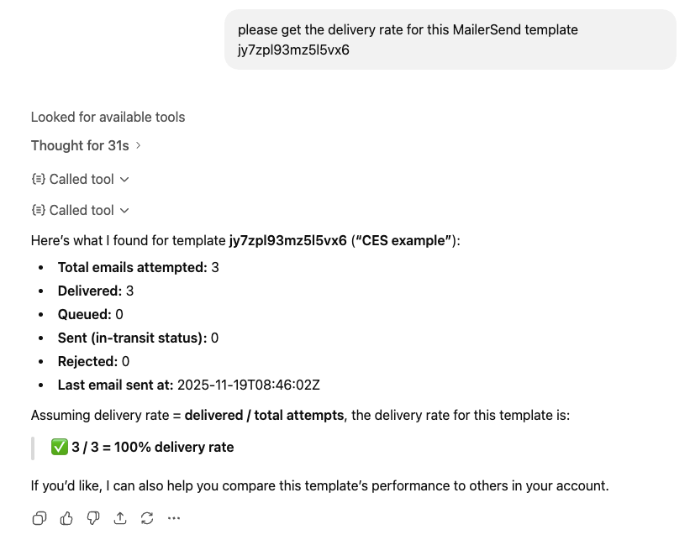Click the share response icon
690x540 pixels.
coord(120,518)
